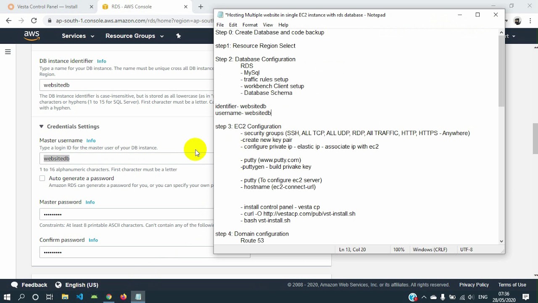Open a new Chrome tab

click(x=200, y=7)
